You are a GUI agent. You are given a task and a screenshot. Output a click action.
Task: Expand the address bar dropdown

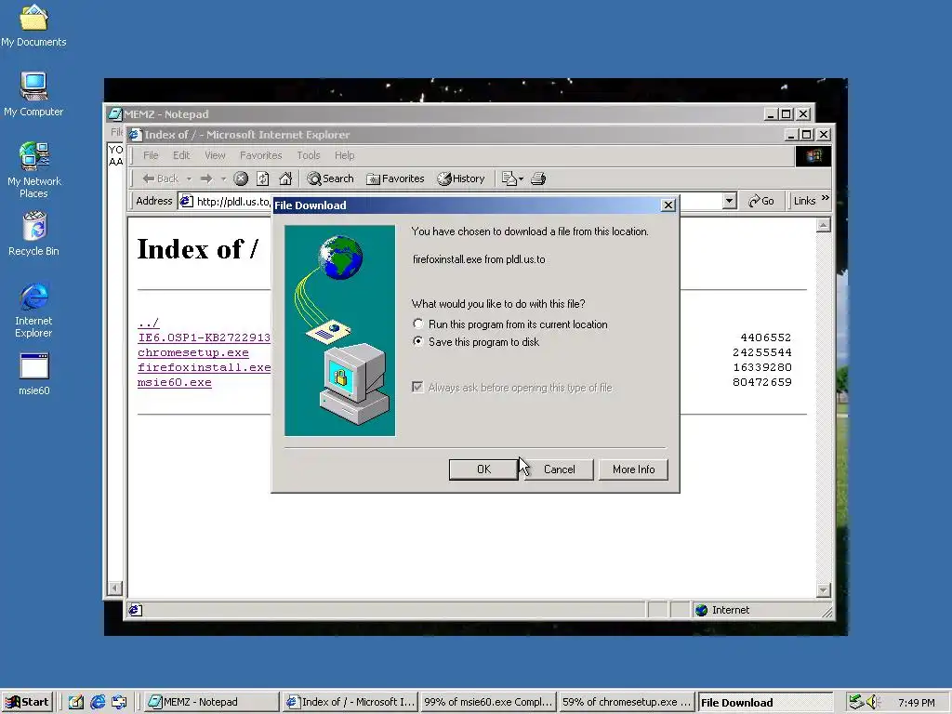tap(730, 201)
